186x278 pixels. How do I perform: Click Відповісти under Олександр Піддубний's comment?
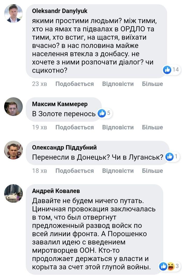coord(118,171)
